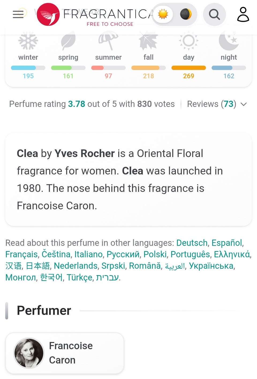Open the Deutsch language link
257x379 pixels.
192,243
